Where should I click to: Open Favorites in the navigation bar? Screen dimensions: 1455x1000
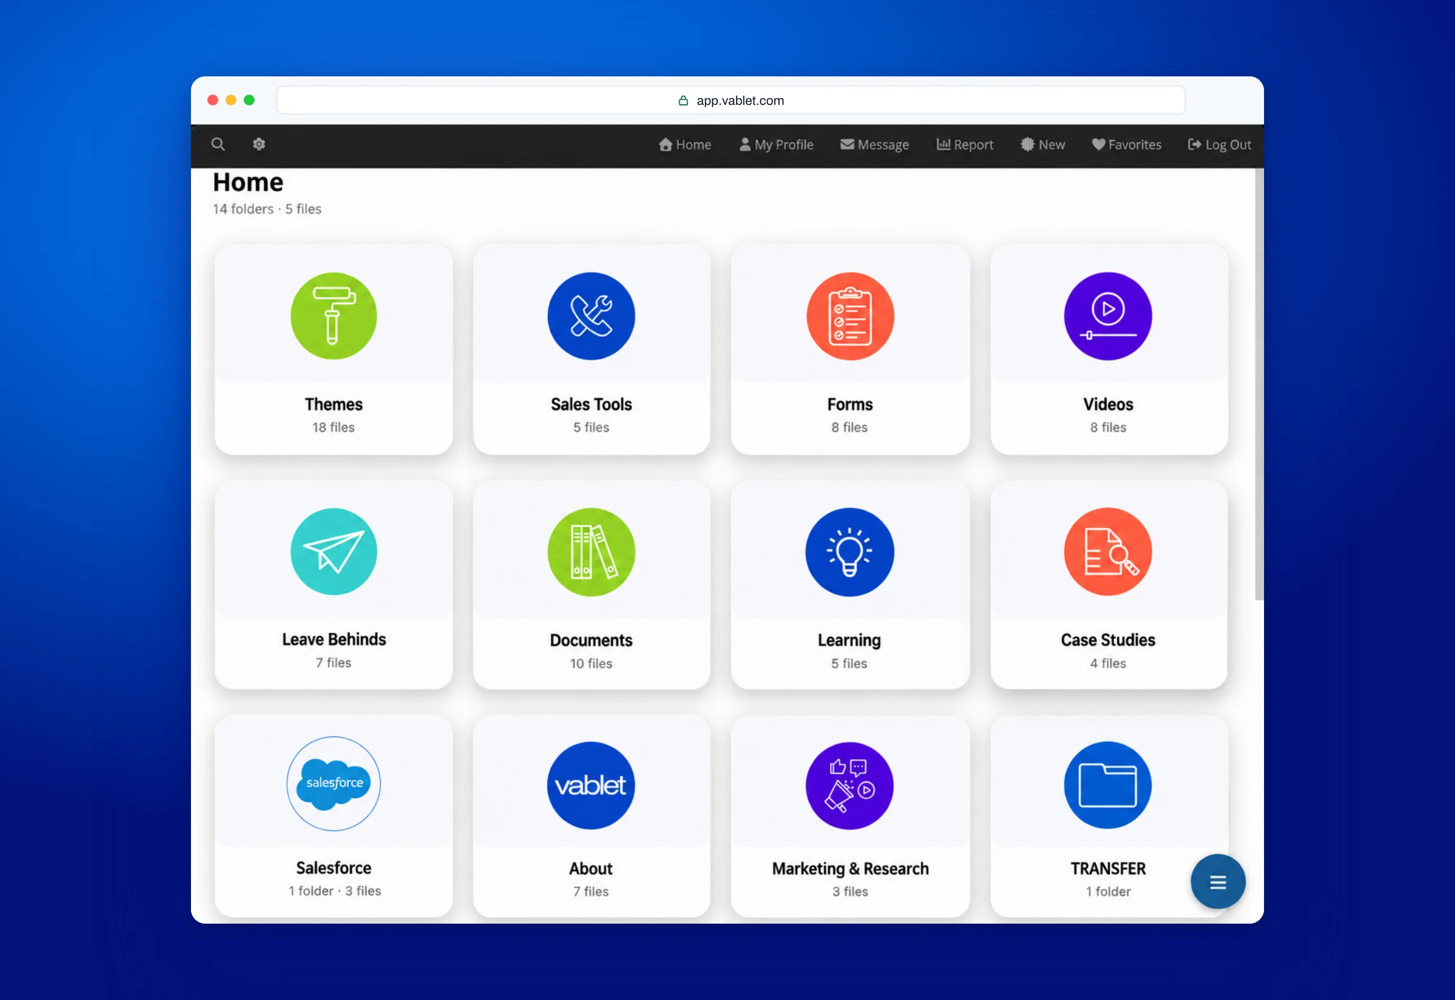point(1126,145)
